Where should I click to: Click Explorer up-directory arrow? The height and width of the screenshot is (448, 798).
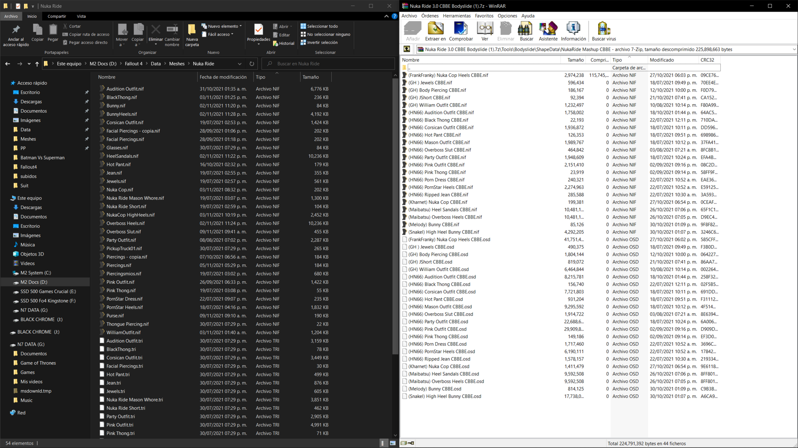point(37,63)
